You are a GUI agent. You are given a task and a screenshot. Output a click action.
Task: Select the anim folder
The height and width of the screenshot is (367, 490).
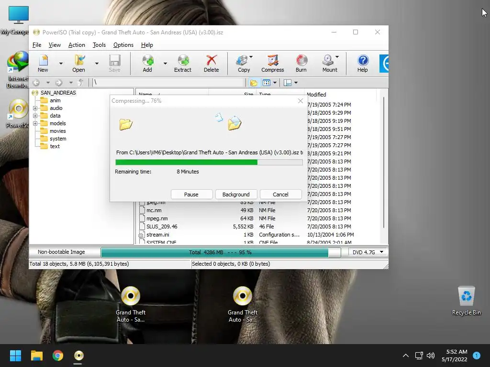pyautogui.click(x=55, y=100)
